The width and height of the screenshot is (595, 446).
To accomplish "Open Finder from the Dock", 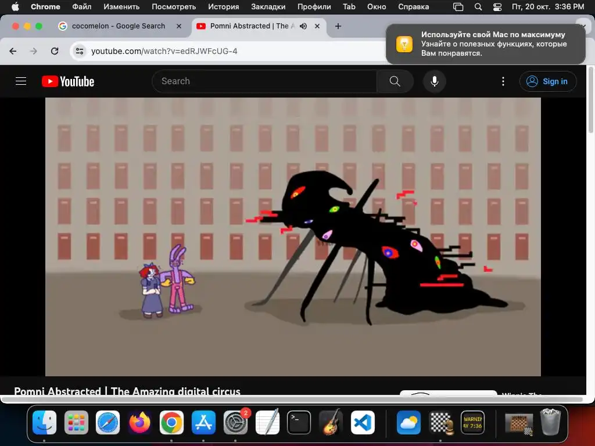I will pos(44,423).
